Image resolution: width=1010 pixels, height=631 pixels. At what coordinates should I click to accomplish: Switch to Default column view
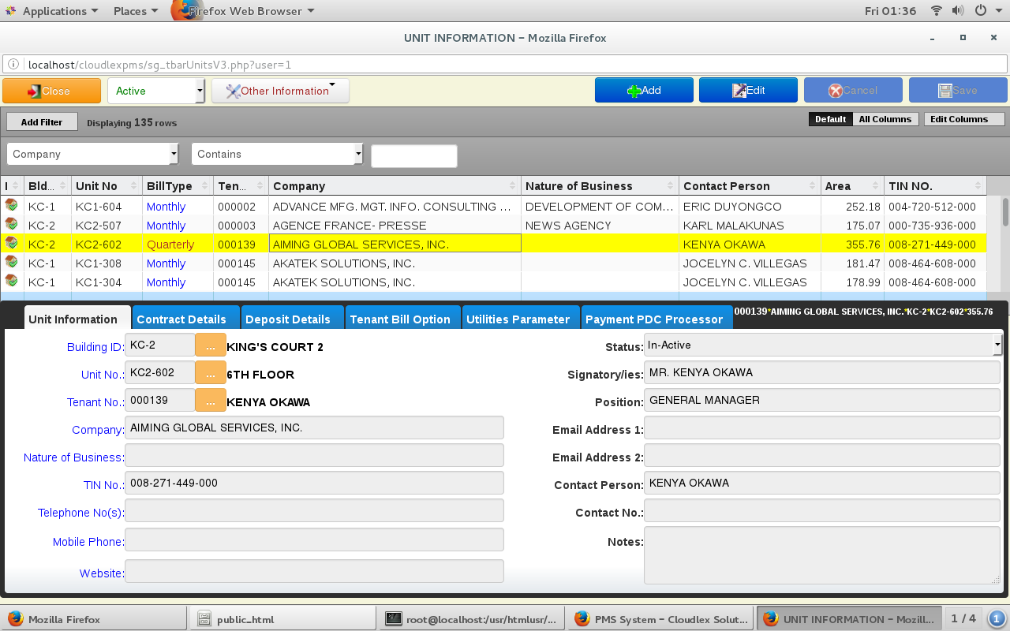point(830,119)
